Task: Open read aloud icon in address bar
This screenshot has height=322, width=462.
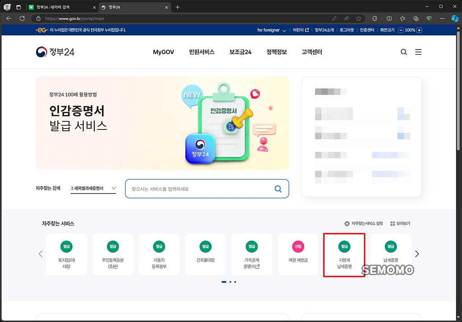Action: coord(346,18)
